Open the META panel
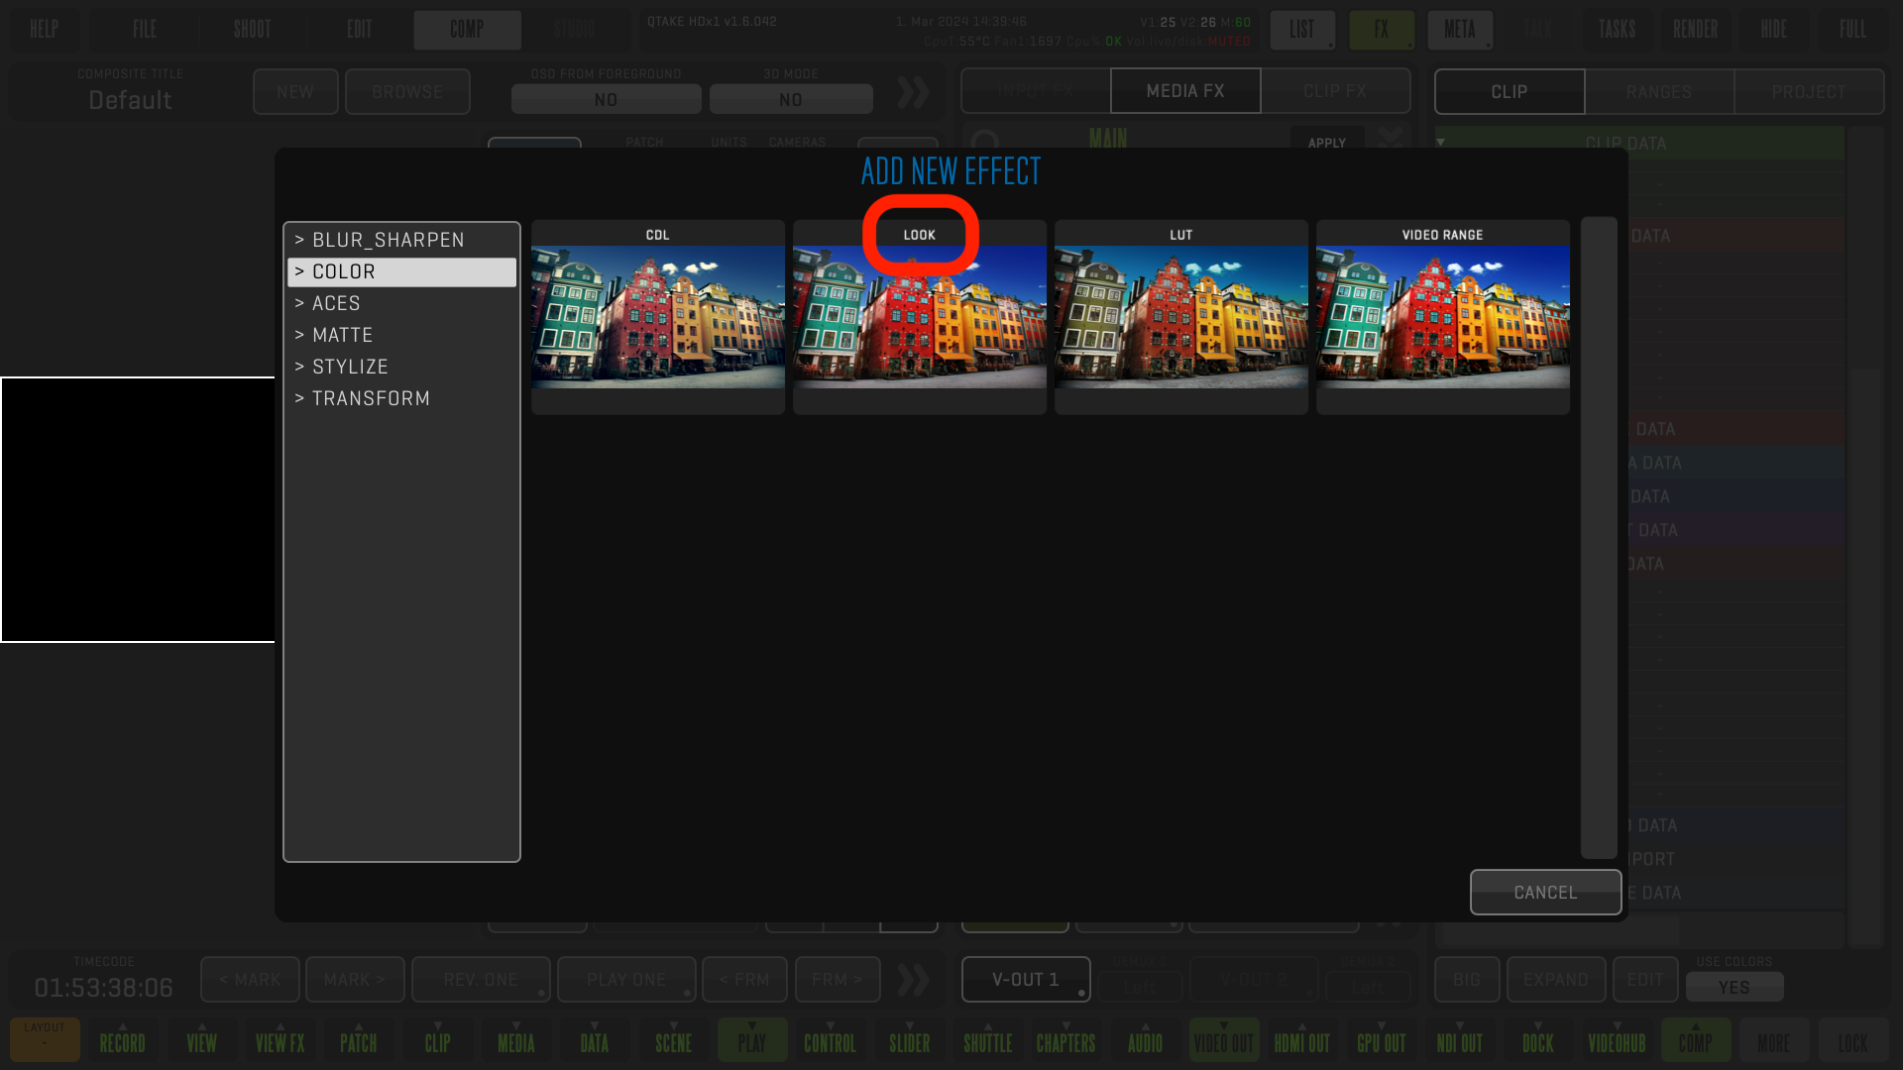 (1460, 29)
